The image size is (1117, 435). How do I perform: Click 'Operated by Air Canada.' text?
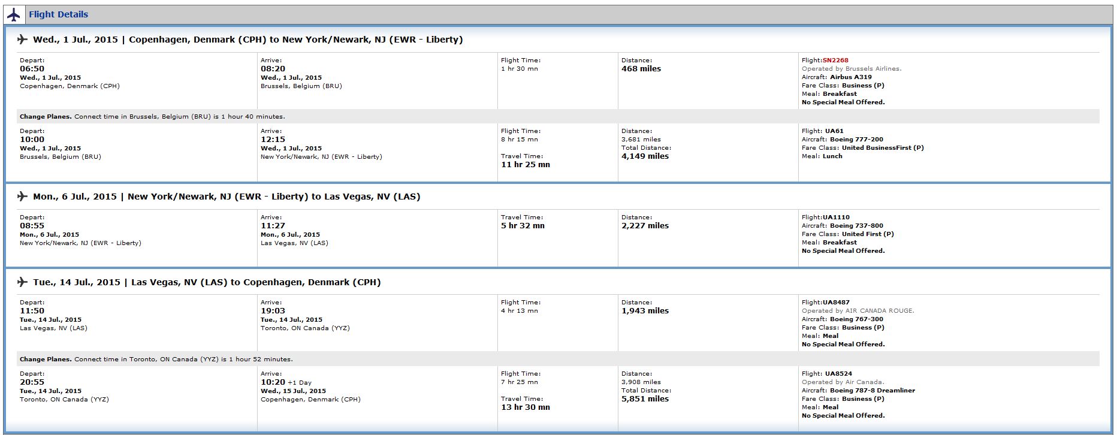pyautogui.click(x=843, y=382)
